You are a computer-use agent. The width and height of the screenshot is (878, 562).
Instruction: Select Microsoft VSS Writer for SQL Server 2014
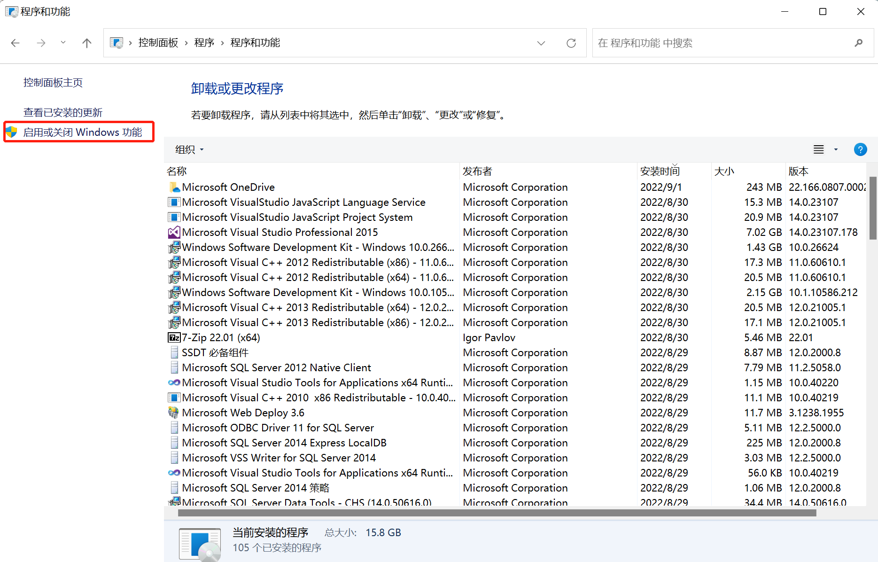pos(279,458)
